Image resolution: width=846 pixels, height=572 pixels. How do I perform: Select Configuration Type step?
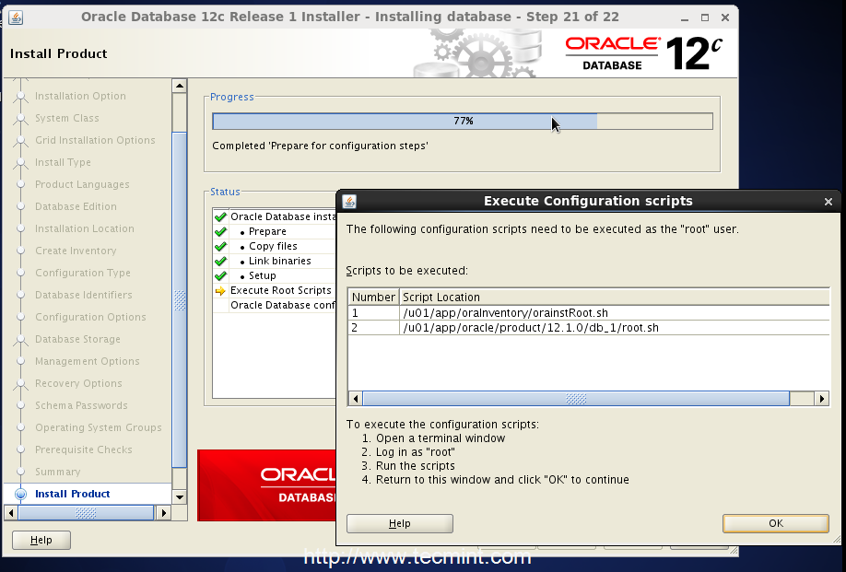pos(83,273)
